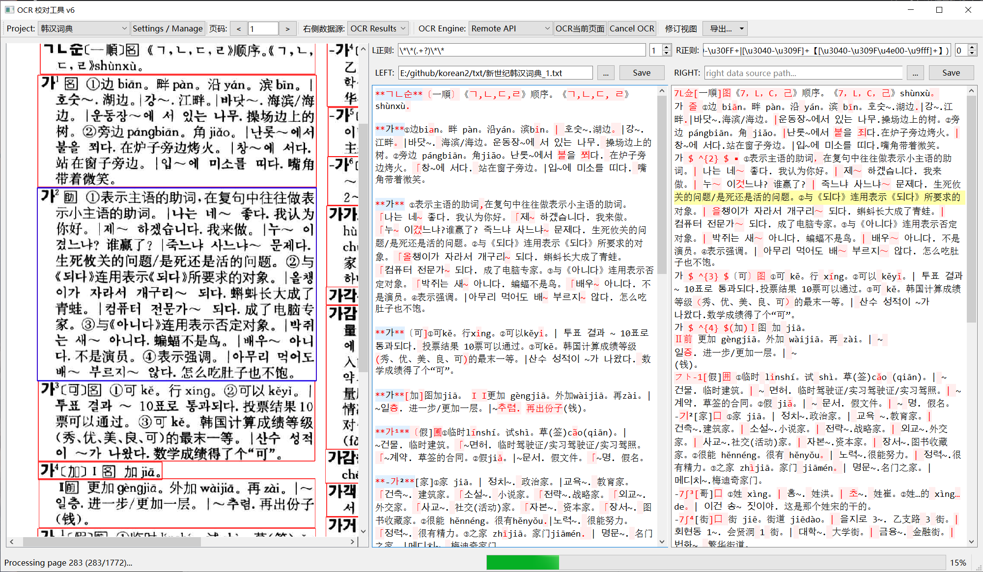The width and height of the screenshot is (983, 572).
Task: Click Settings / Manage button
Action: coord(168,28)
